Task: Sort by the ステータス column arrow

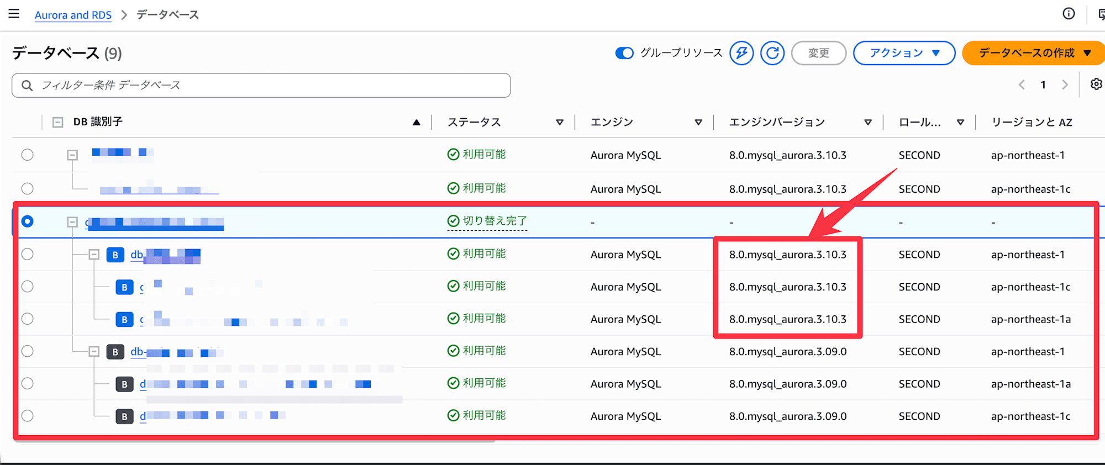Action: [x=560, y=122]
